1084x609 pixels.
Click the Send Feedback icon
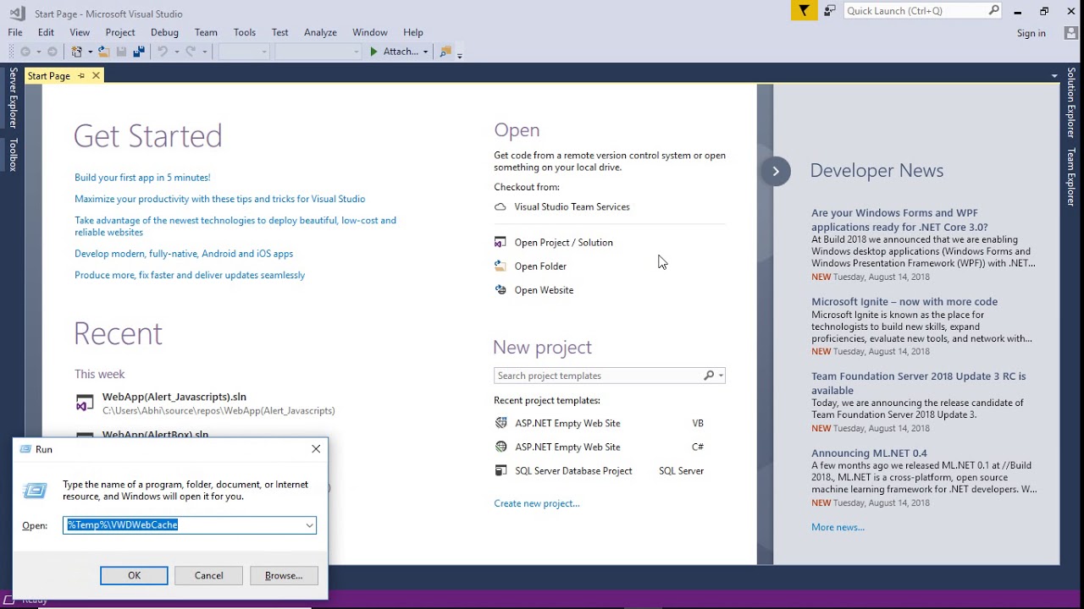click(x=830, y=11)
